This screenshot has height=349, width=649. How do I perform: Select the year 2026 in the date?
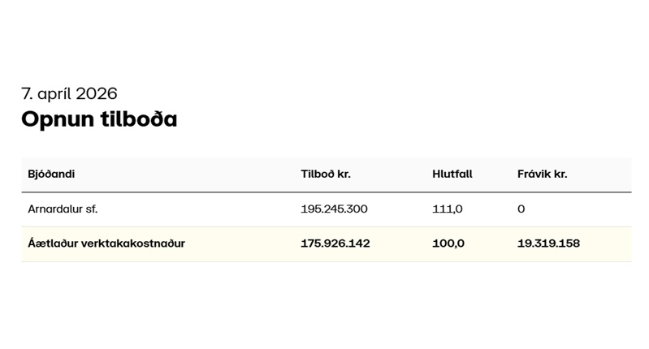tap(96, 93)
